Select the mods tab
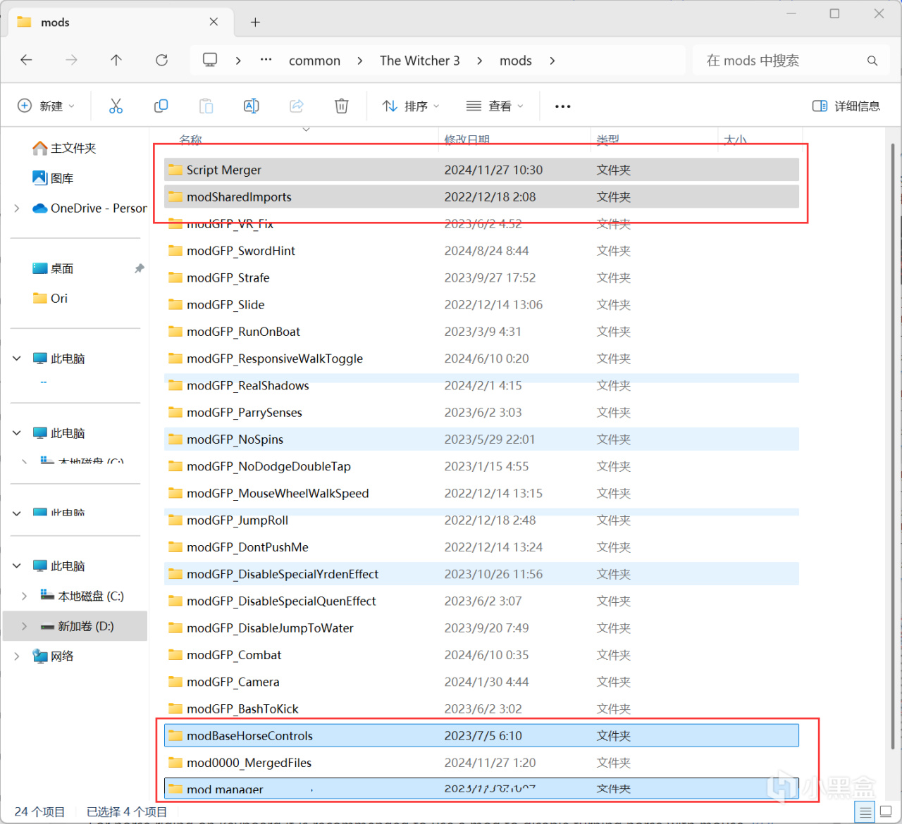 click(120, 23)
